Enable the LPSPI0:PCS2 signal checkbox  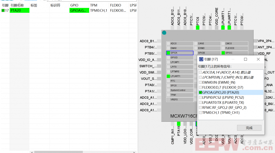point(200,98)
